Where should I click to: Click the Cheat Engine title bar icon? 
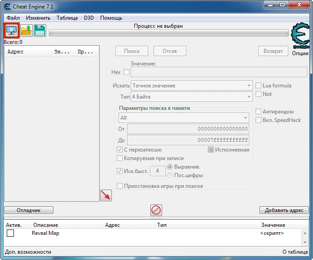(x=7, y=7)
